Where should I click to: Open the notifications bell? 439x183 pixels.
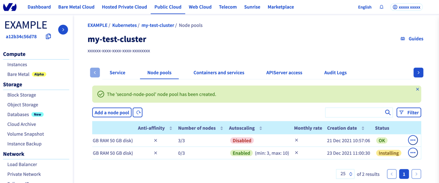coord(381,7)
